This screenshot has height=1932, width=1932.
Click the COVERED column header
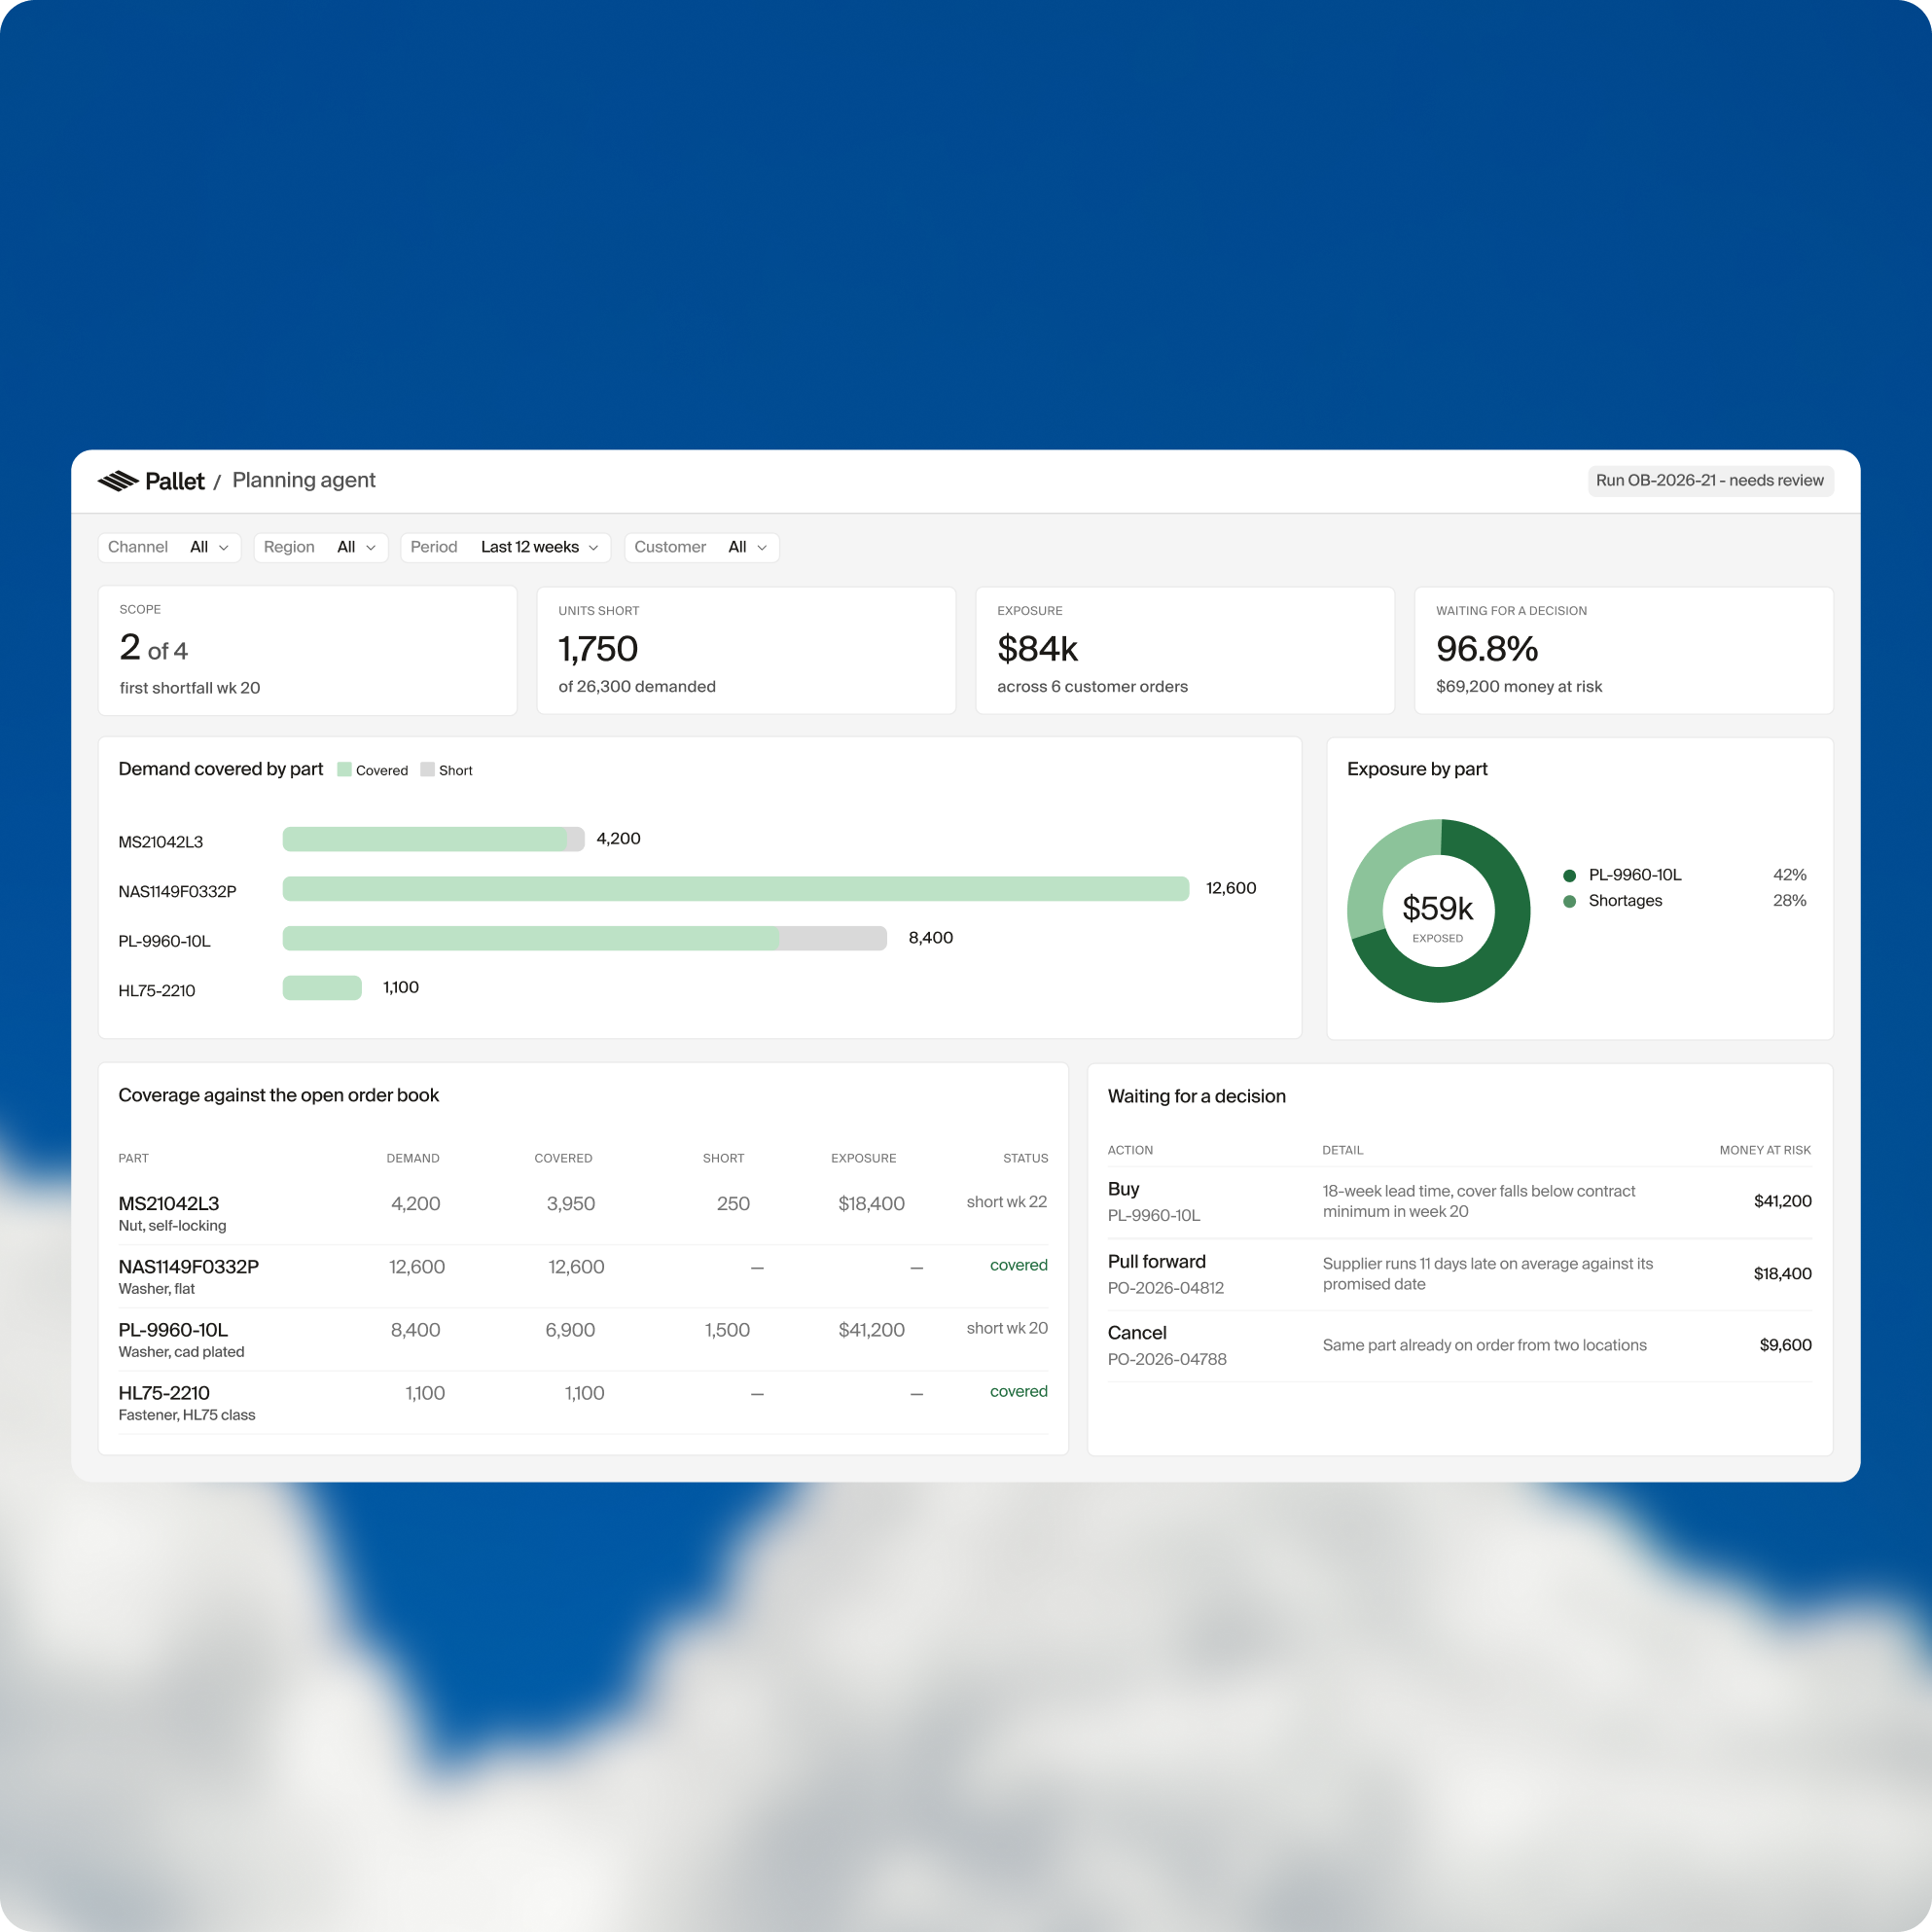point(563,1158)
